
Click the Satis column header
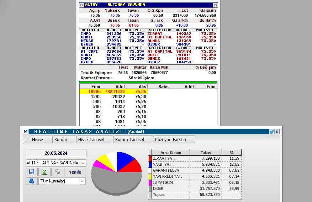click(x=159, y=86)
